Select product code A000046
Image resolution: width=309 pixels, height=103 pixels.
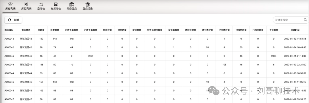point(9,82)
